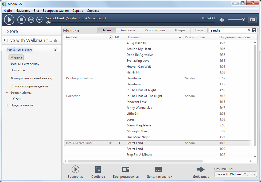261x182 pixels.
Task: Skip to next track button
Action: [x=40, y=20]
